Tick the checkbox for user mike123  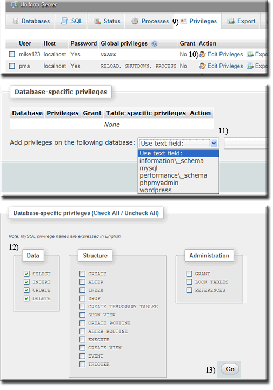(12, 54)
